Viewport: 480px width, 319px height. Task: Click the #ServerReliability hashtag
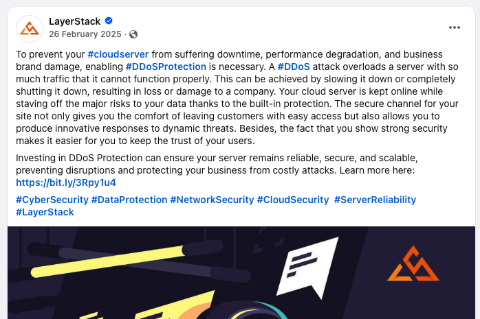pos(375,200)
